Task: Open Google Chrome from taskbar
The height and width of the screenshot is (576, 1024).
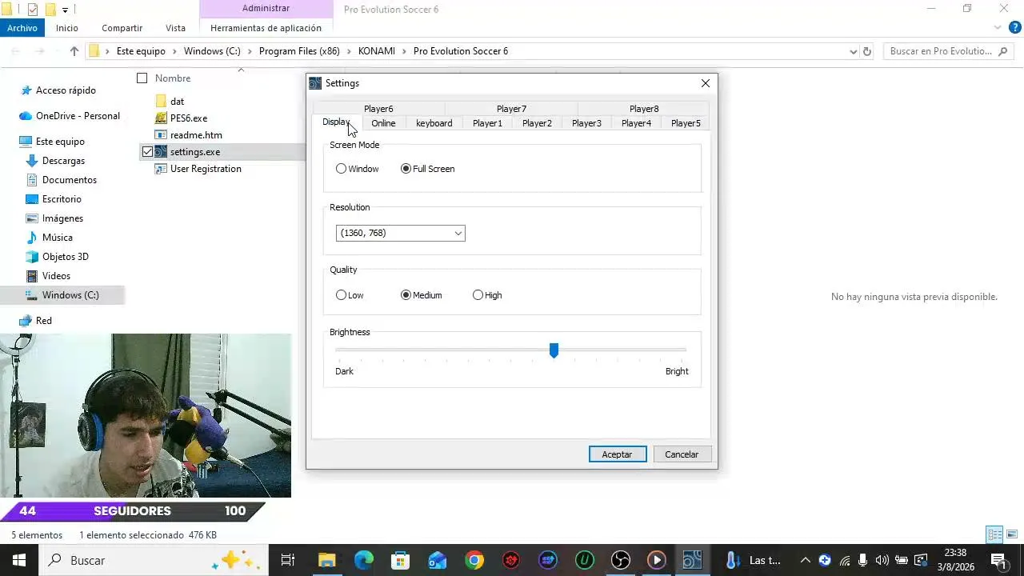Action: click(474, 560)
